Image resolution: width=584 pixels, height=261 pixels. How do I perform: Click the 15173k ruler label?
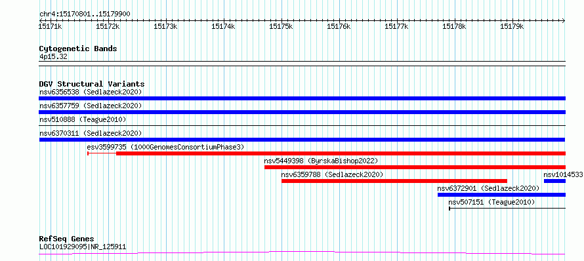tap(166, 26)
